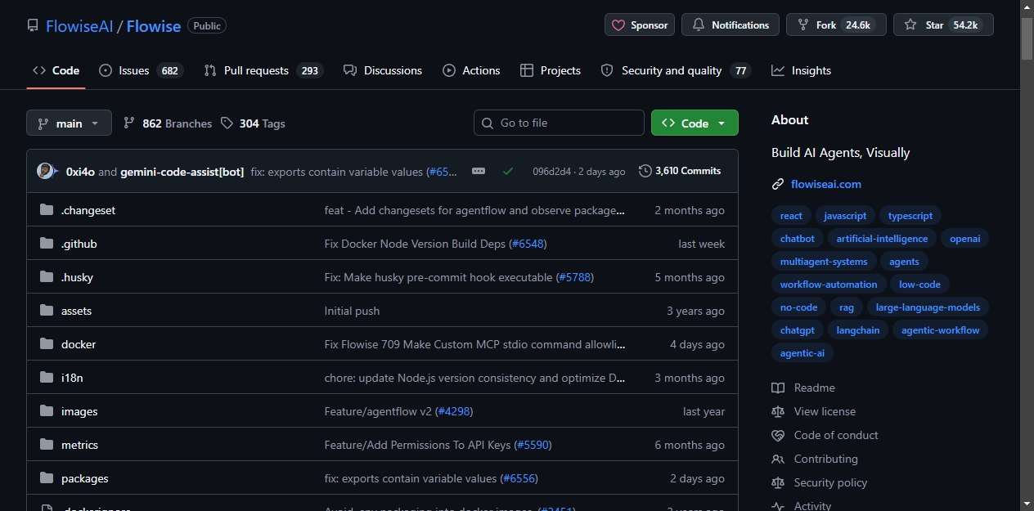
Task: Select the typescript topic tag
Action: (910, 216)
